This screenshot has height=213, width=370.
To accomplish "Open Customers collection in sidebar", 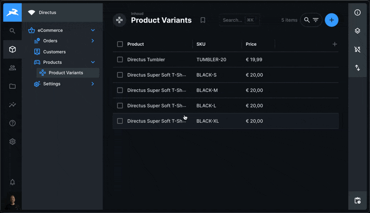I will 55,52.
